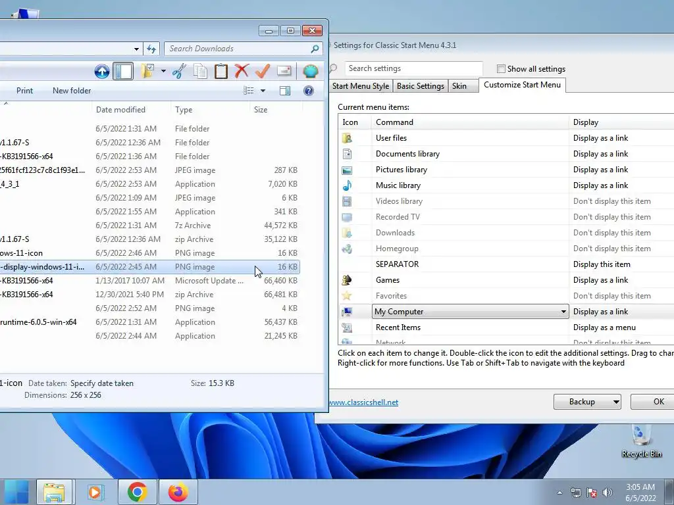Click the Pictures library icon
Image resolution: width=674 pixels, height=505 pixels.
tap(347, 170)
